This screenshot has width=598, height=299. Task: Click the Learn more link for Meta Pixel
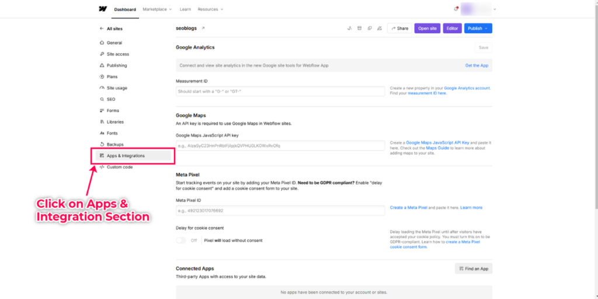(471, 207)
